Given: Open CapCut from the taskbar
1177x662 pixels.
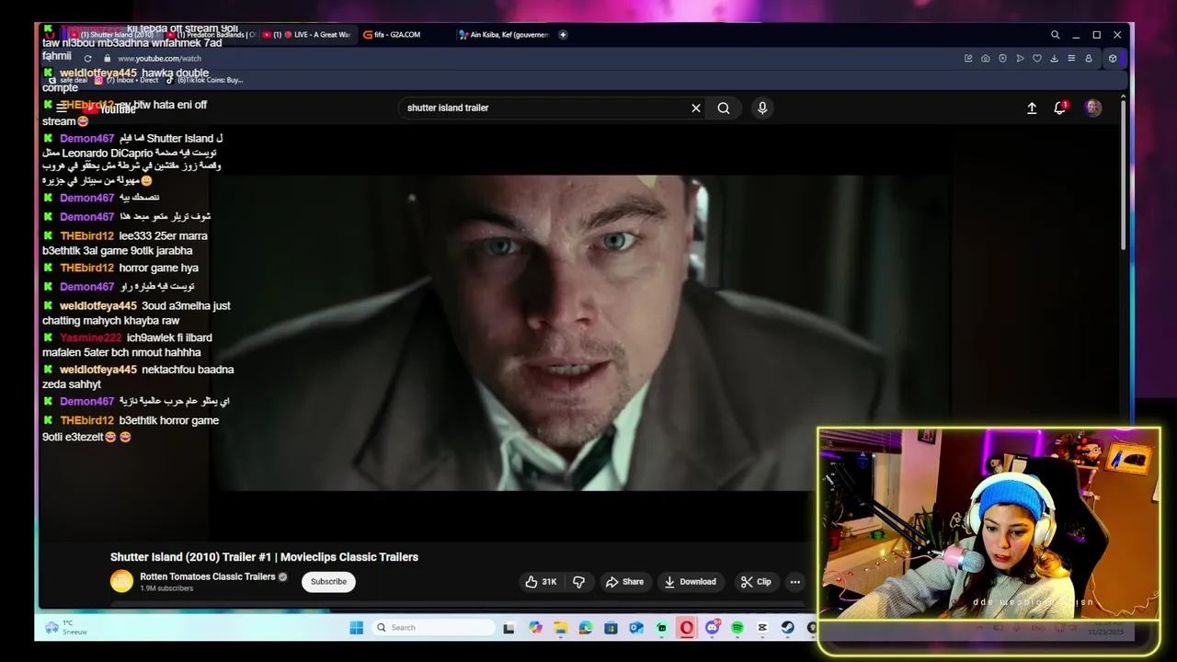Looking at the screenshot, I should 762,628.
